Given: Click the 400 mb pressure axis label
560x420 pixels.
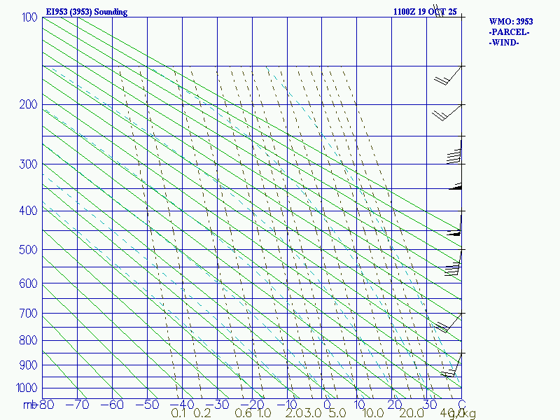Looking at the screenshot, I should (28, 211).
